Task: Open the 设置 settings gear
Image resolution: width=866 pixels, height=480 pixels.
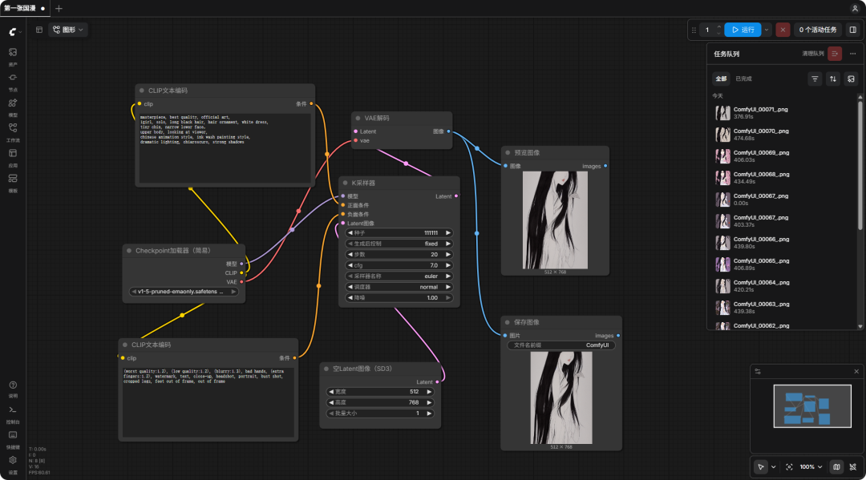Action: 13,464
